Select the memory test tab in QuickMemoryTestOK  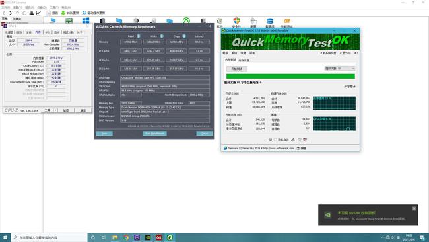[x=230, y=60]
